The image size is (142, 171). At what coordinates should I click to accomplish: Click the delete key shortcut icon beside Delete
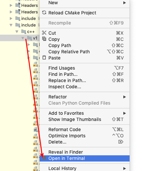(121, 142)
